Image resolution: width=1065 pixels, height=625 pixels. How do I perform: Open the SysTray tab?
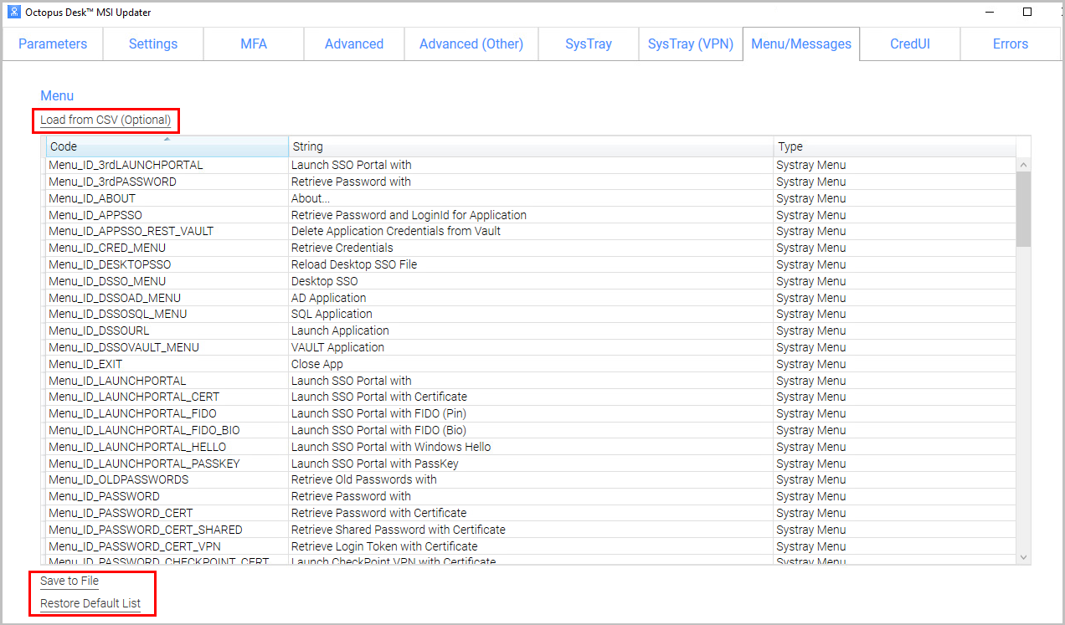pos(589,44)
